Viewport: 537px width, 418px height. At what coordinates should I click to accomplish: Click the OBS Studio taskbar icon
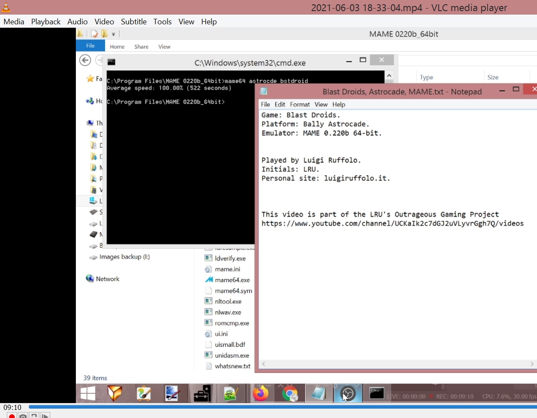coord(348,393)
